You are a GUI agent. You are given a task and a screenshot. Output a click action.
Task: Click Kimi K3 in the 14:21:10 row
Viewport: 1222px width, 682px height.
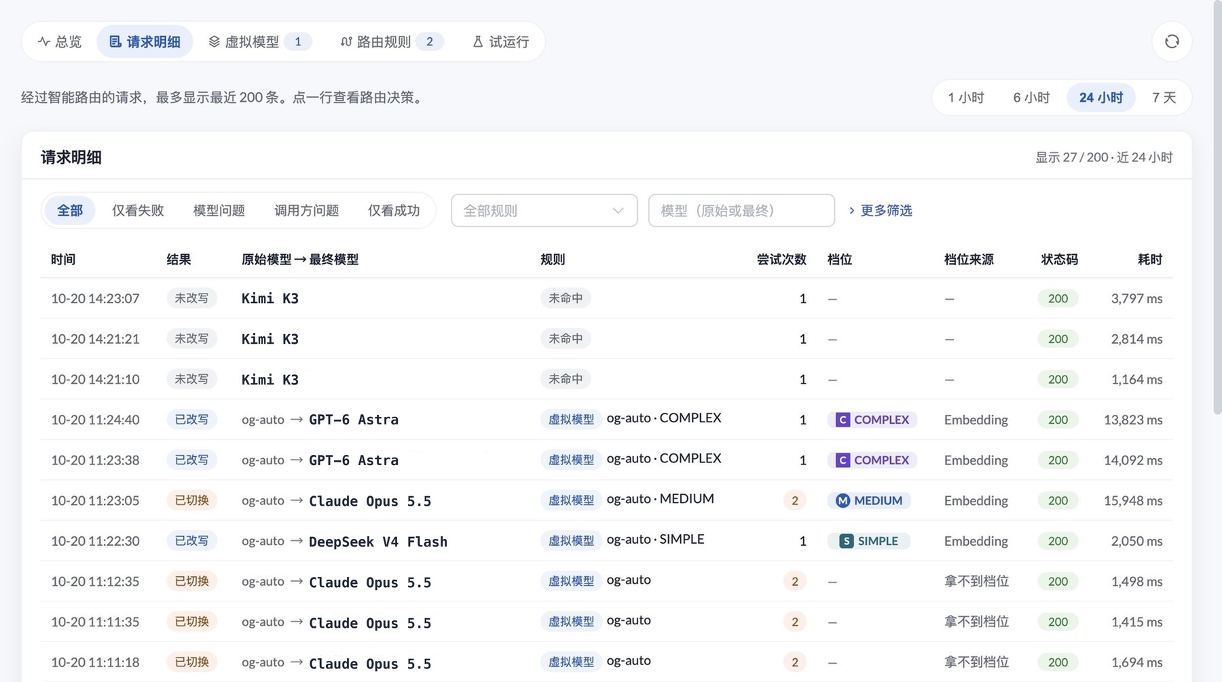pos(270,380)
